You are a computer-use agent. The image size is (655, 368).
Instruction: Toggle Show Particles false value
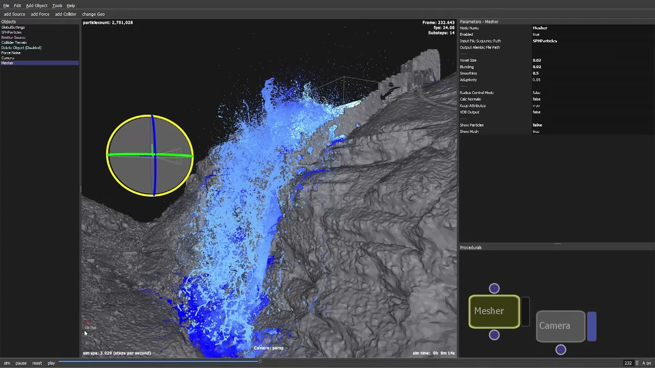537,125
